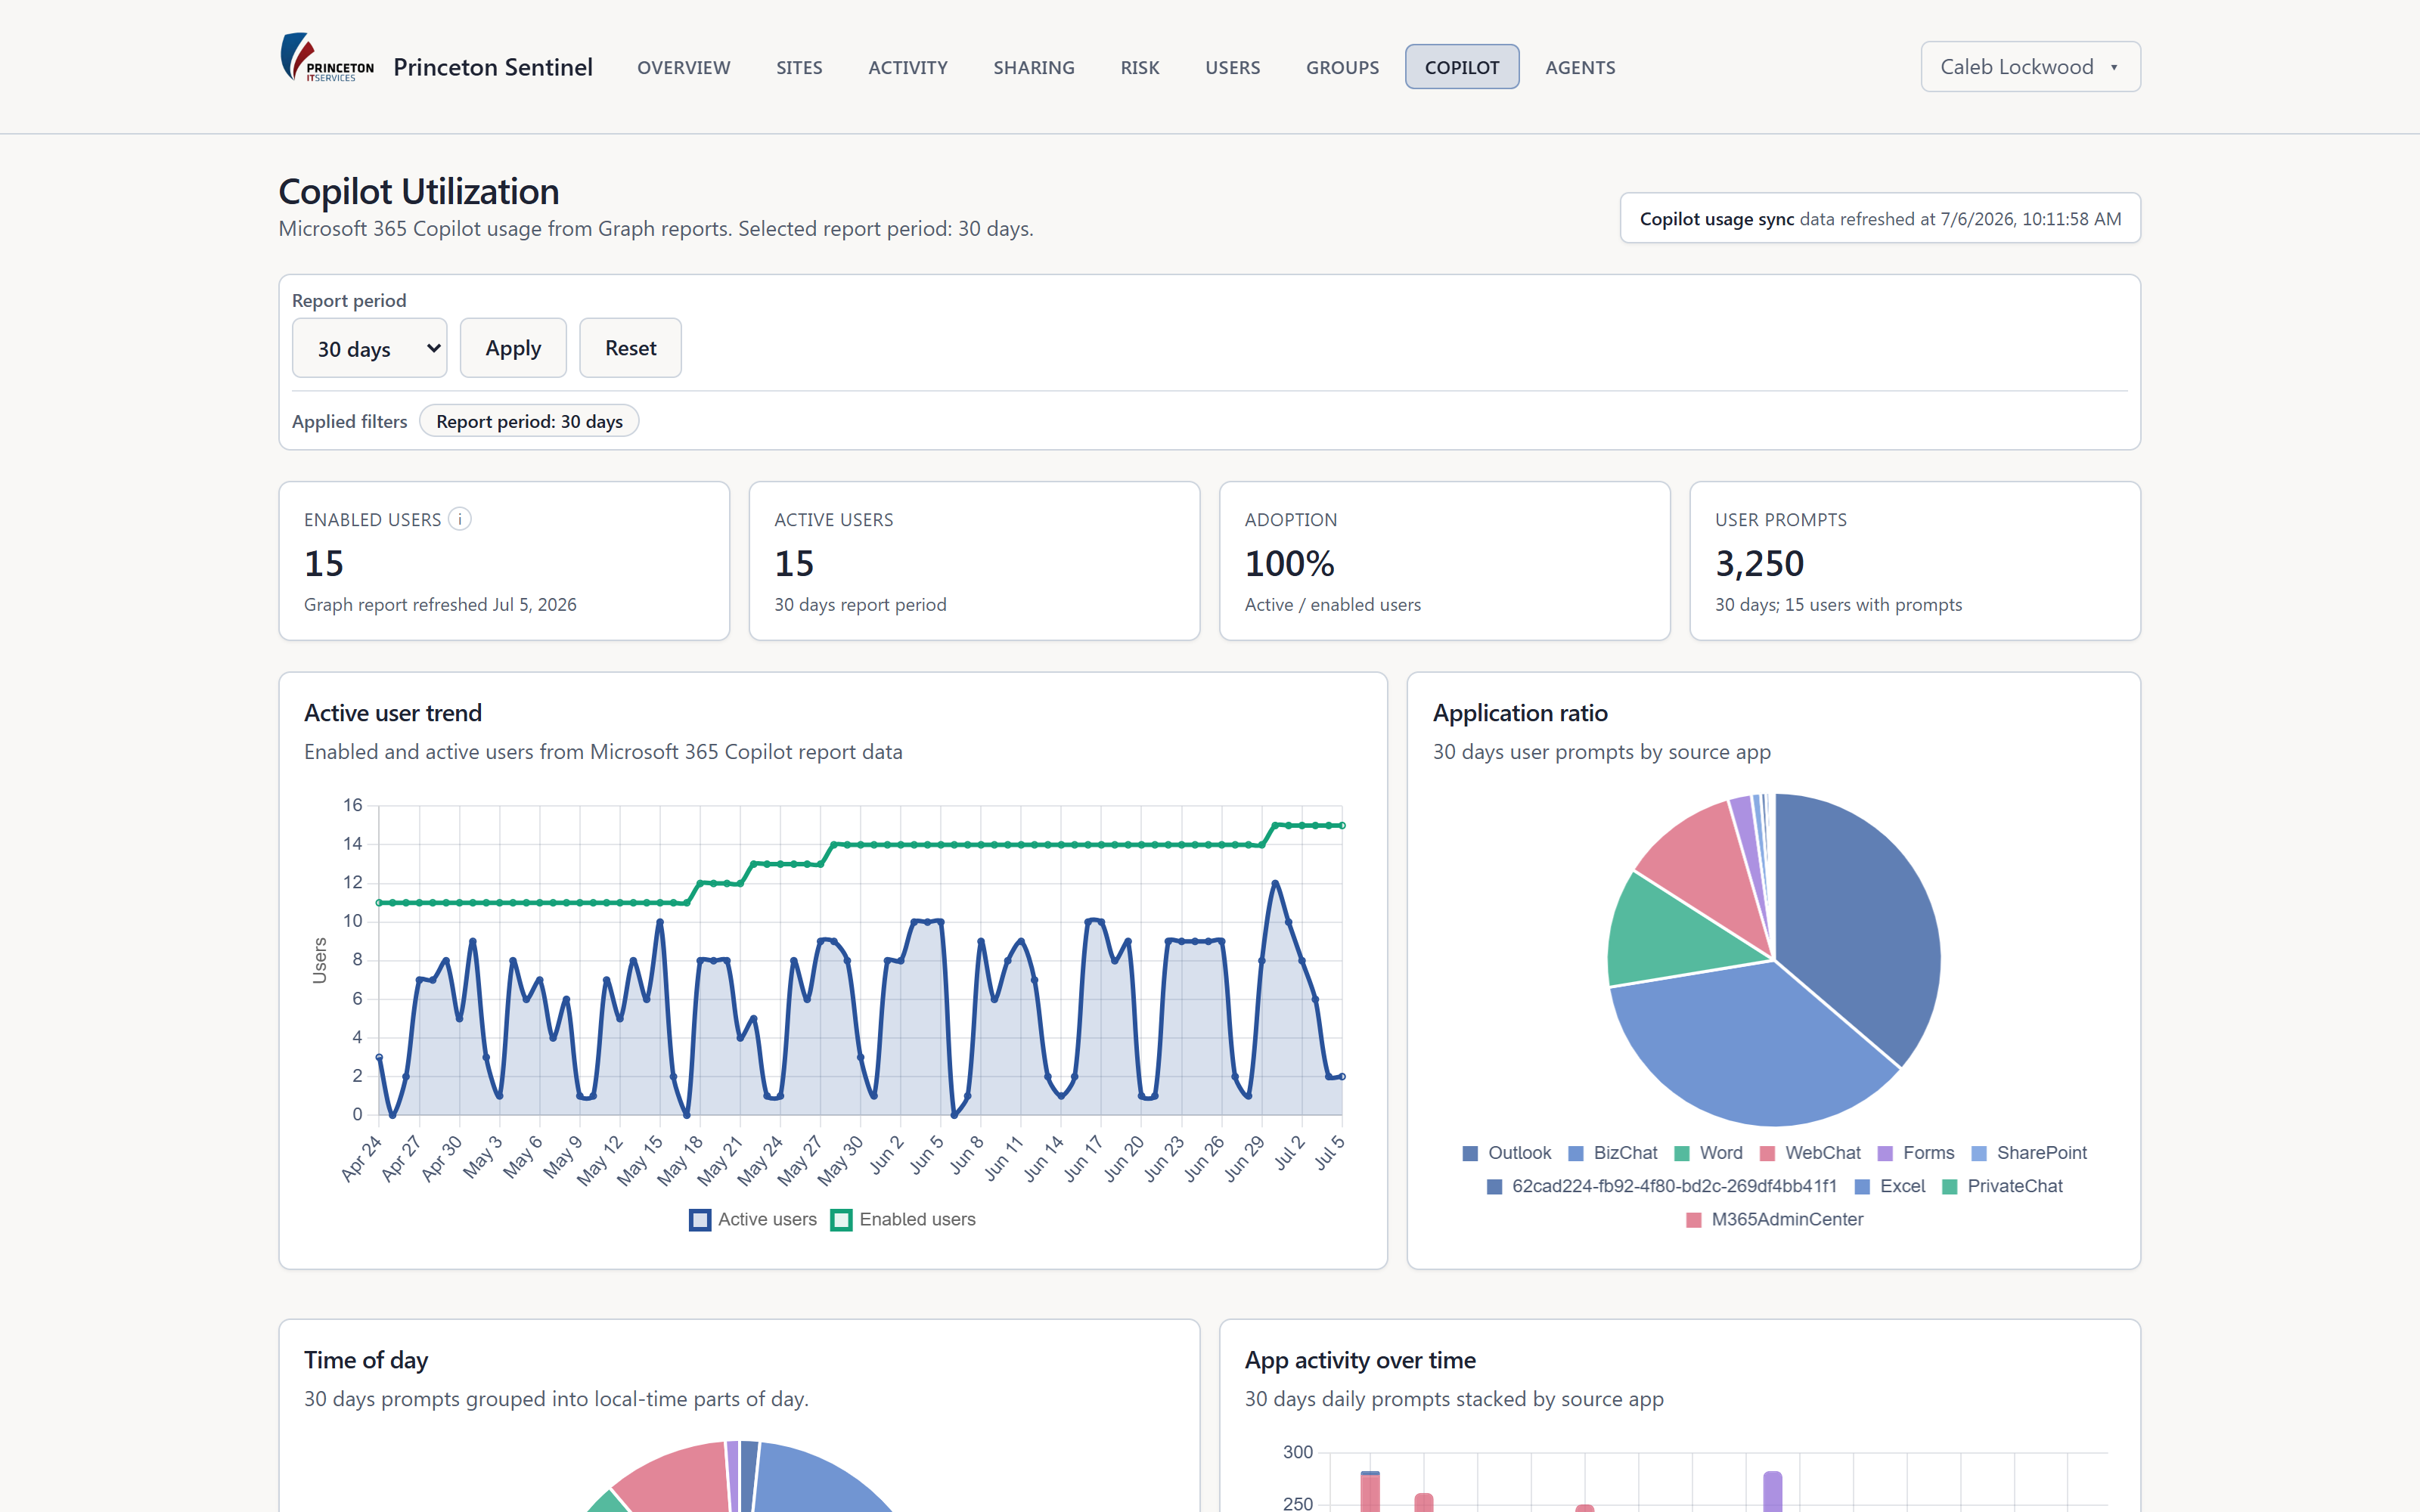The width and height of the screenshot is (2420, 1512).
Task: Toggle Enabled users legend in trend chart
Action: click(903, 1219)
